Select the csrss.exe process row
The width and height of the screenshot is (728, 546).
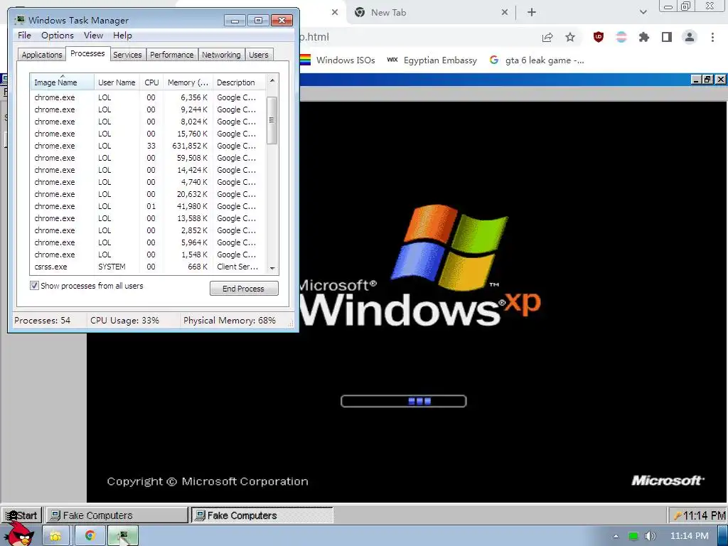(148, 267)
